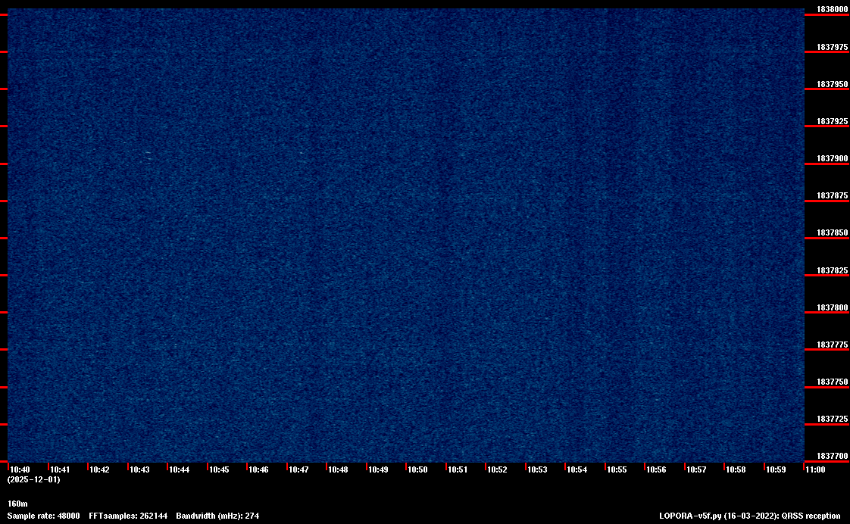The width and height of the screenshot is (850, 524).
Task: Click the 1837925 frequency label
Action: [832, 121]
